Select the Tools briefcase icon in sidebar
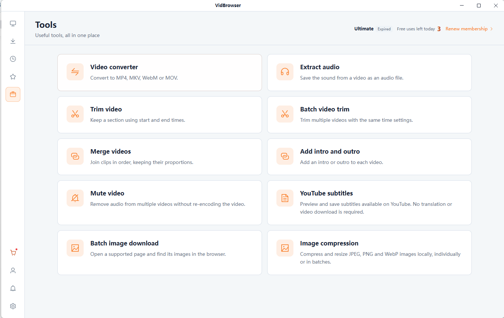The image size is (504, 318). (x=13, y=94)
